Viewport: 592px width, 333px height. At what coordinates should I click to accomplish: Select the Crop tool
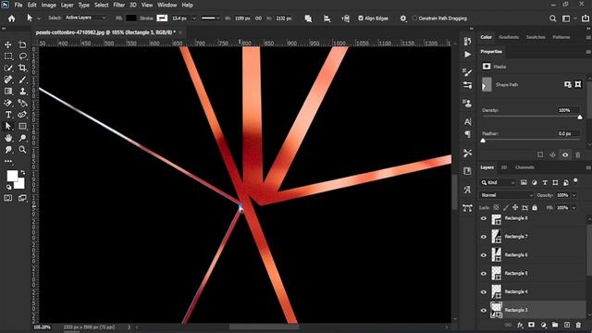click(22, 68)
